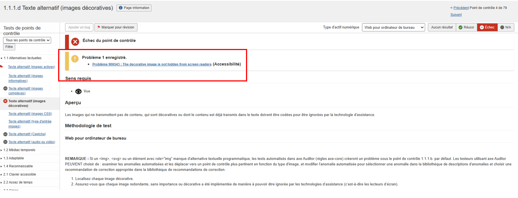The image size is (518, 198).
Task: Click the gray status icon beside 'Texte alternatif (Captcha)'
Action: 5,134
